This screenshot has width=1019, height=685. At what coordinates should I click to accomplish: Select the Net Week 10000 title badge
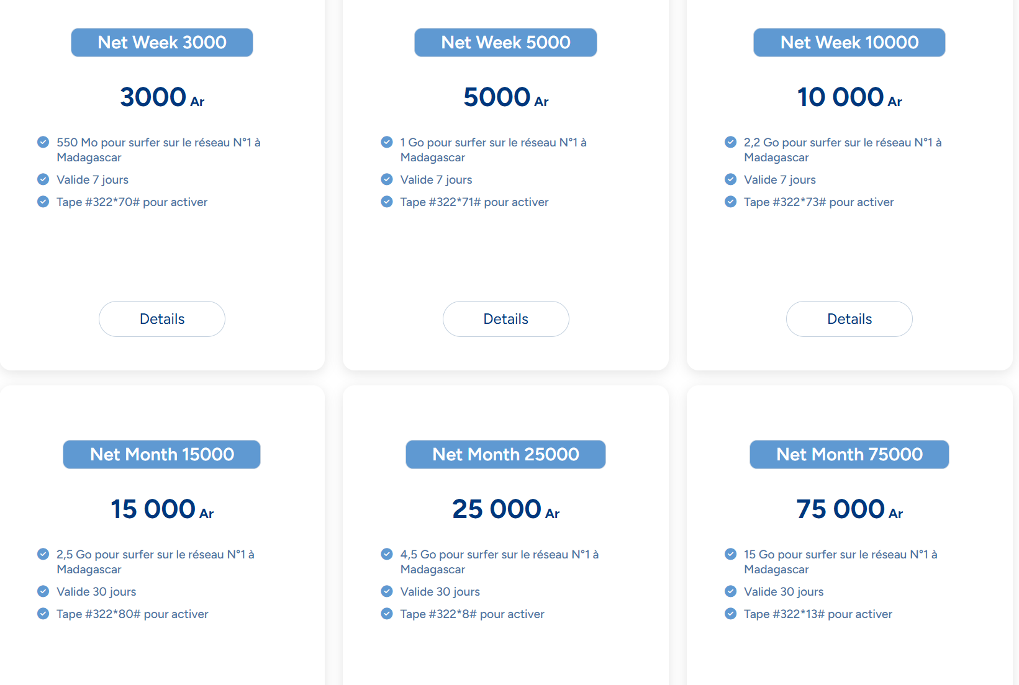click(849, 42)
